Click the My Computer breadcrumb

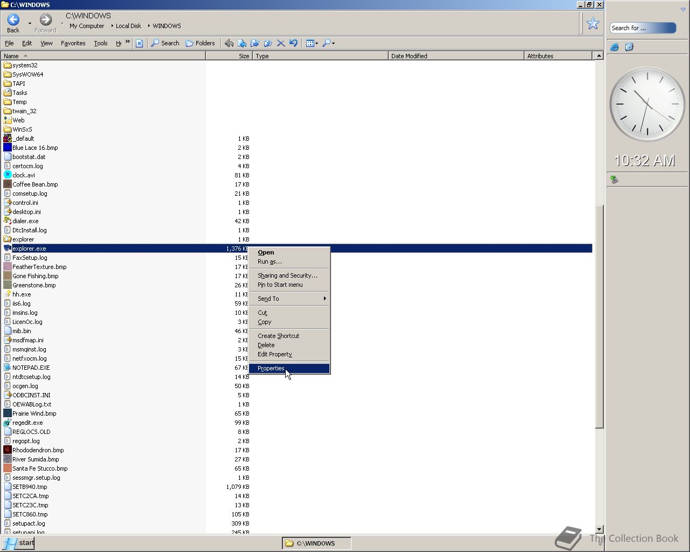click(87, 26)
